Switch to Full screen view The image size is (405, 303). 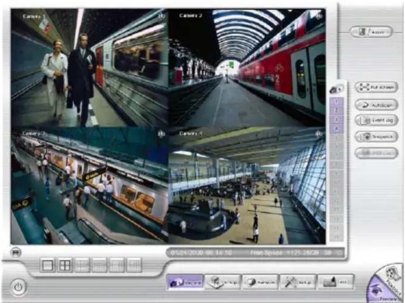(376, 87)
